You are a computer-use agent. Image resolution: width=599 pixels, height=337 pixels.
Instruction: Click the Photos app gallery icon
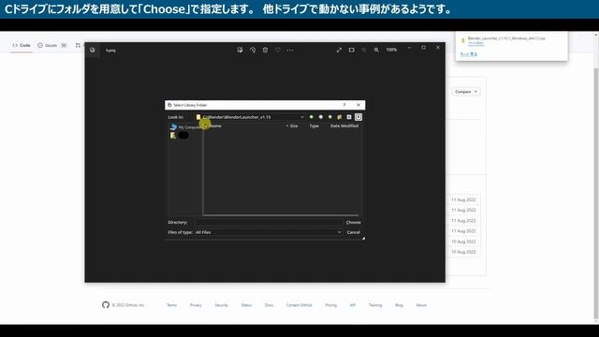tap(92, 50)
